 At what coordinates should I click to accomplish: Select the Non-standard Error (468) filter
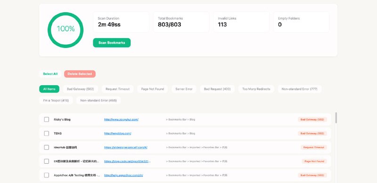[x=98, y=100]
